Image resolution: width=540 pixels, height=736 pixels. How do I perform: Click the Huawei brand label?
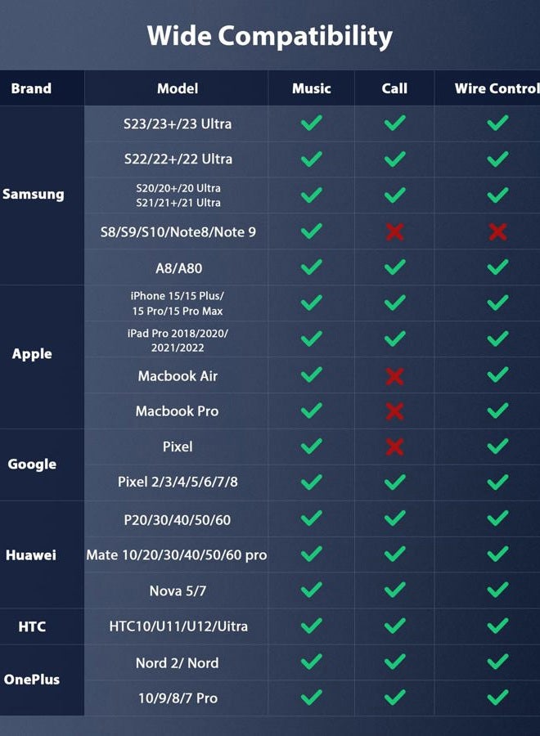coord(31,555)
